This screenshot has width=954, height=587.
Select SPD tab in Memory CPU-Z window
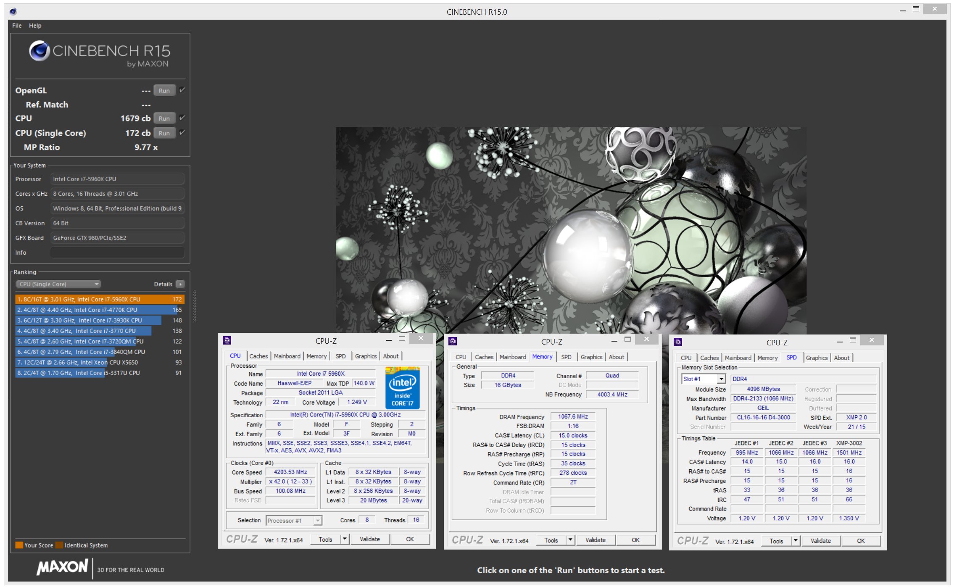tap(566, 357)
